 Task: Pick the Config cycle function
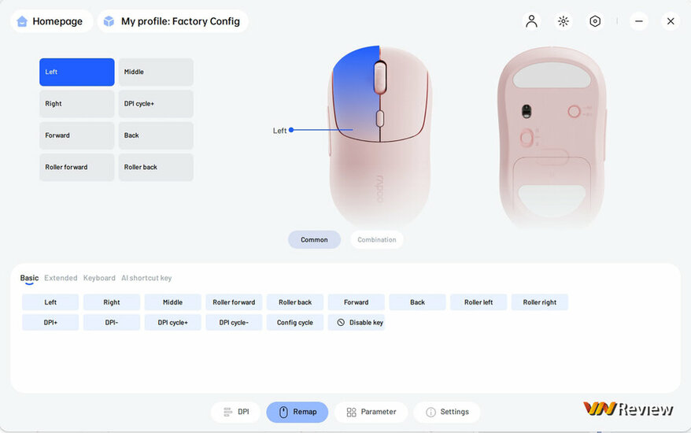pos(295,322)
